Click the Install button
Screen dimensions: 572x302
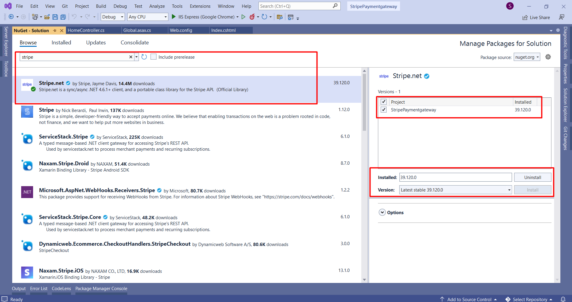coord(533,190)
